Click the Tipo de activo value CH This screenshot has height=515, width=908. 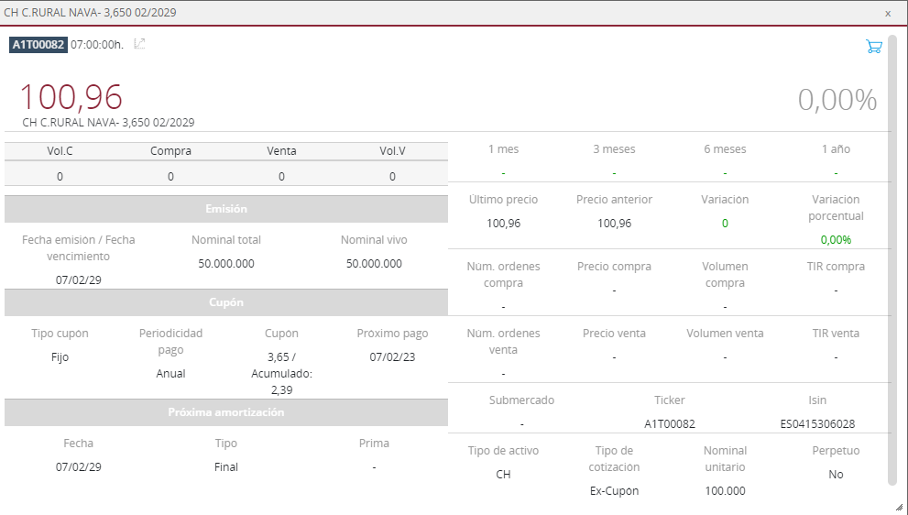click(503, 475)
